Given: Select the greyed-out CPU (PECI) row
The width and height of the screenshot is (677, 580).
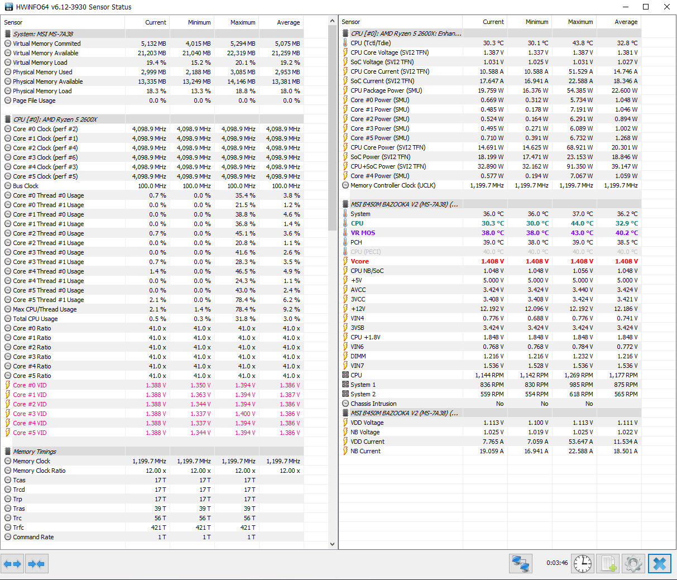Looking at the screenshot, I should coord(490,252).
